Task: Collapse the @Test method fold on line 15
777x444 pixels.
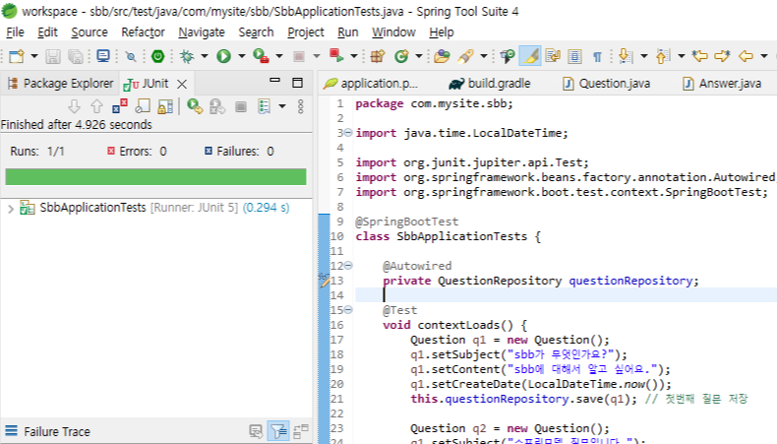Action: [348, 309]
